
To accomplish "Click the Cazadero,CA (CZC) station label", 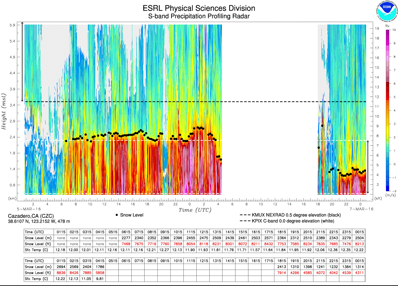I will (x=31, y=216).
